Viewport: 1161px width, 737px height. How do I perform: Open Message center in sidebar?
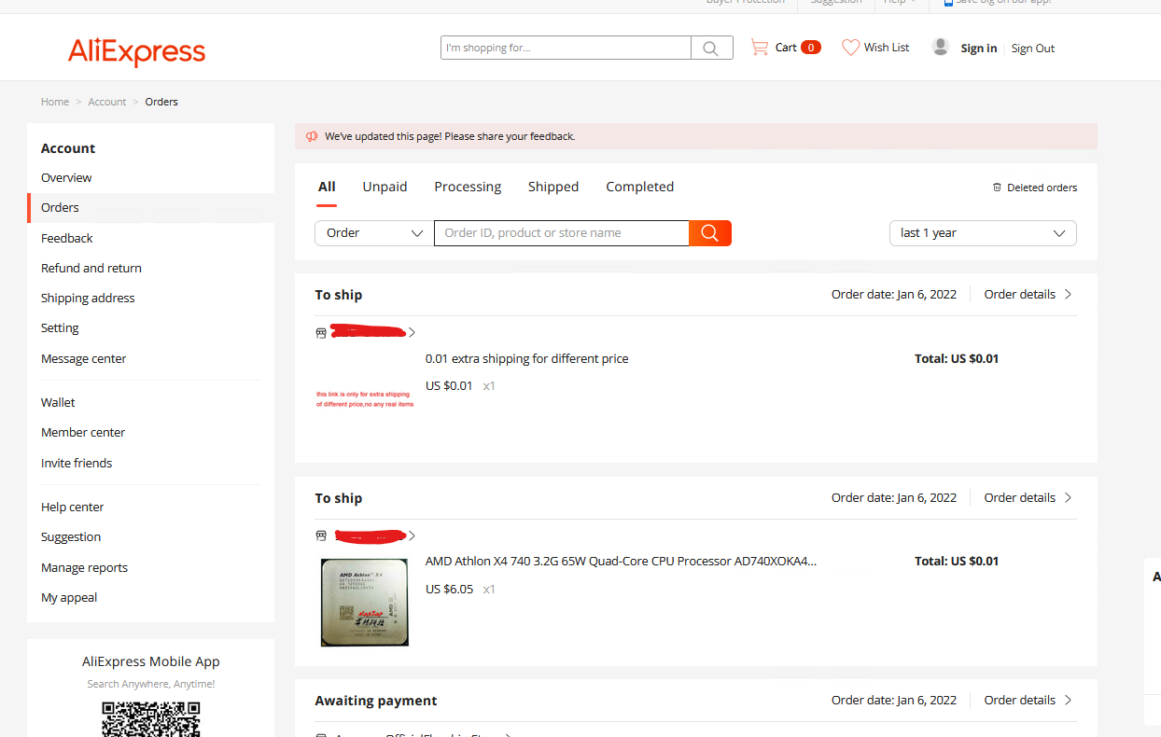tap(83, 358)
